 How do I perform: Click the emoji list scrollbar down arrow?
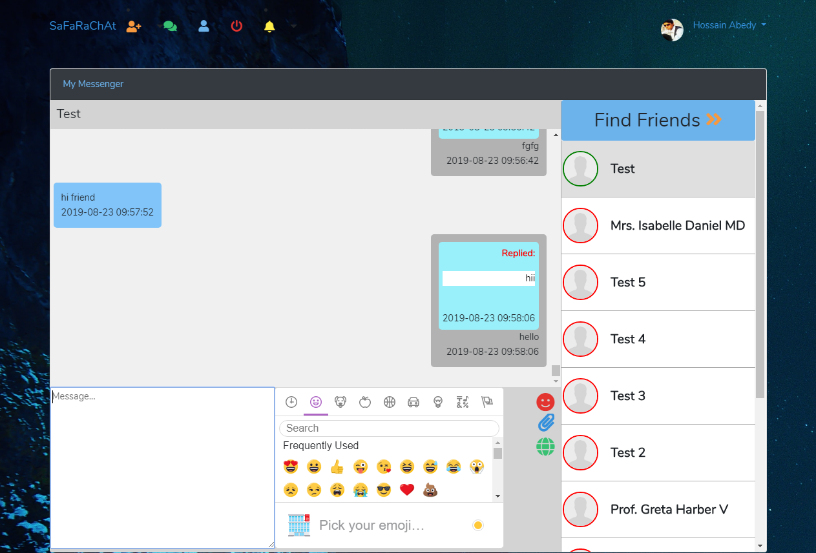497,496
